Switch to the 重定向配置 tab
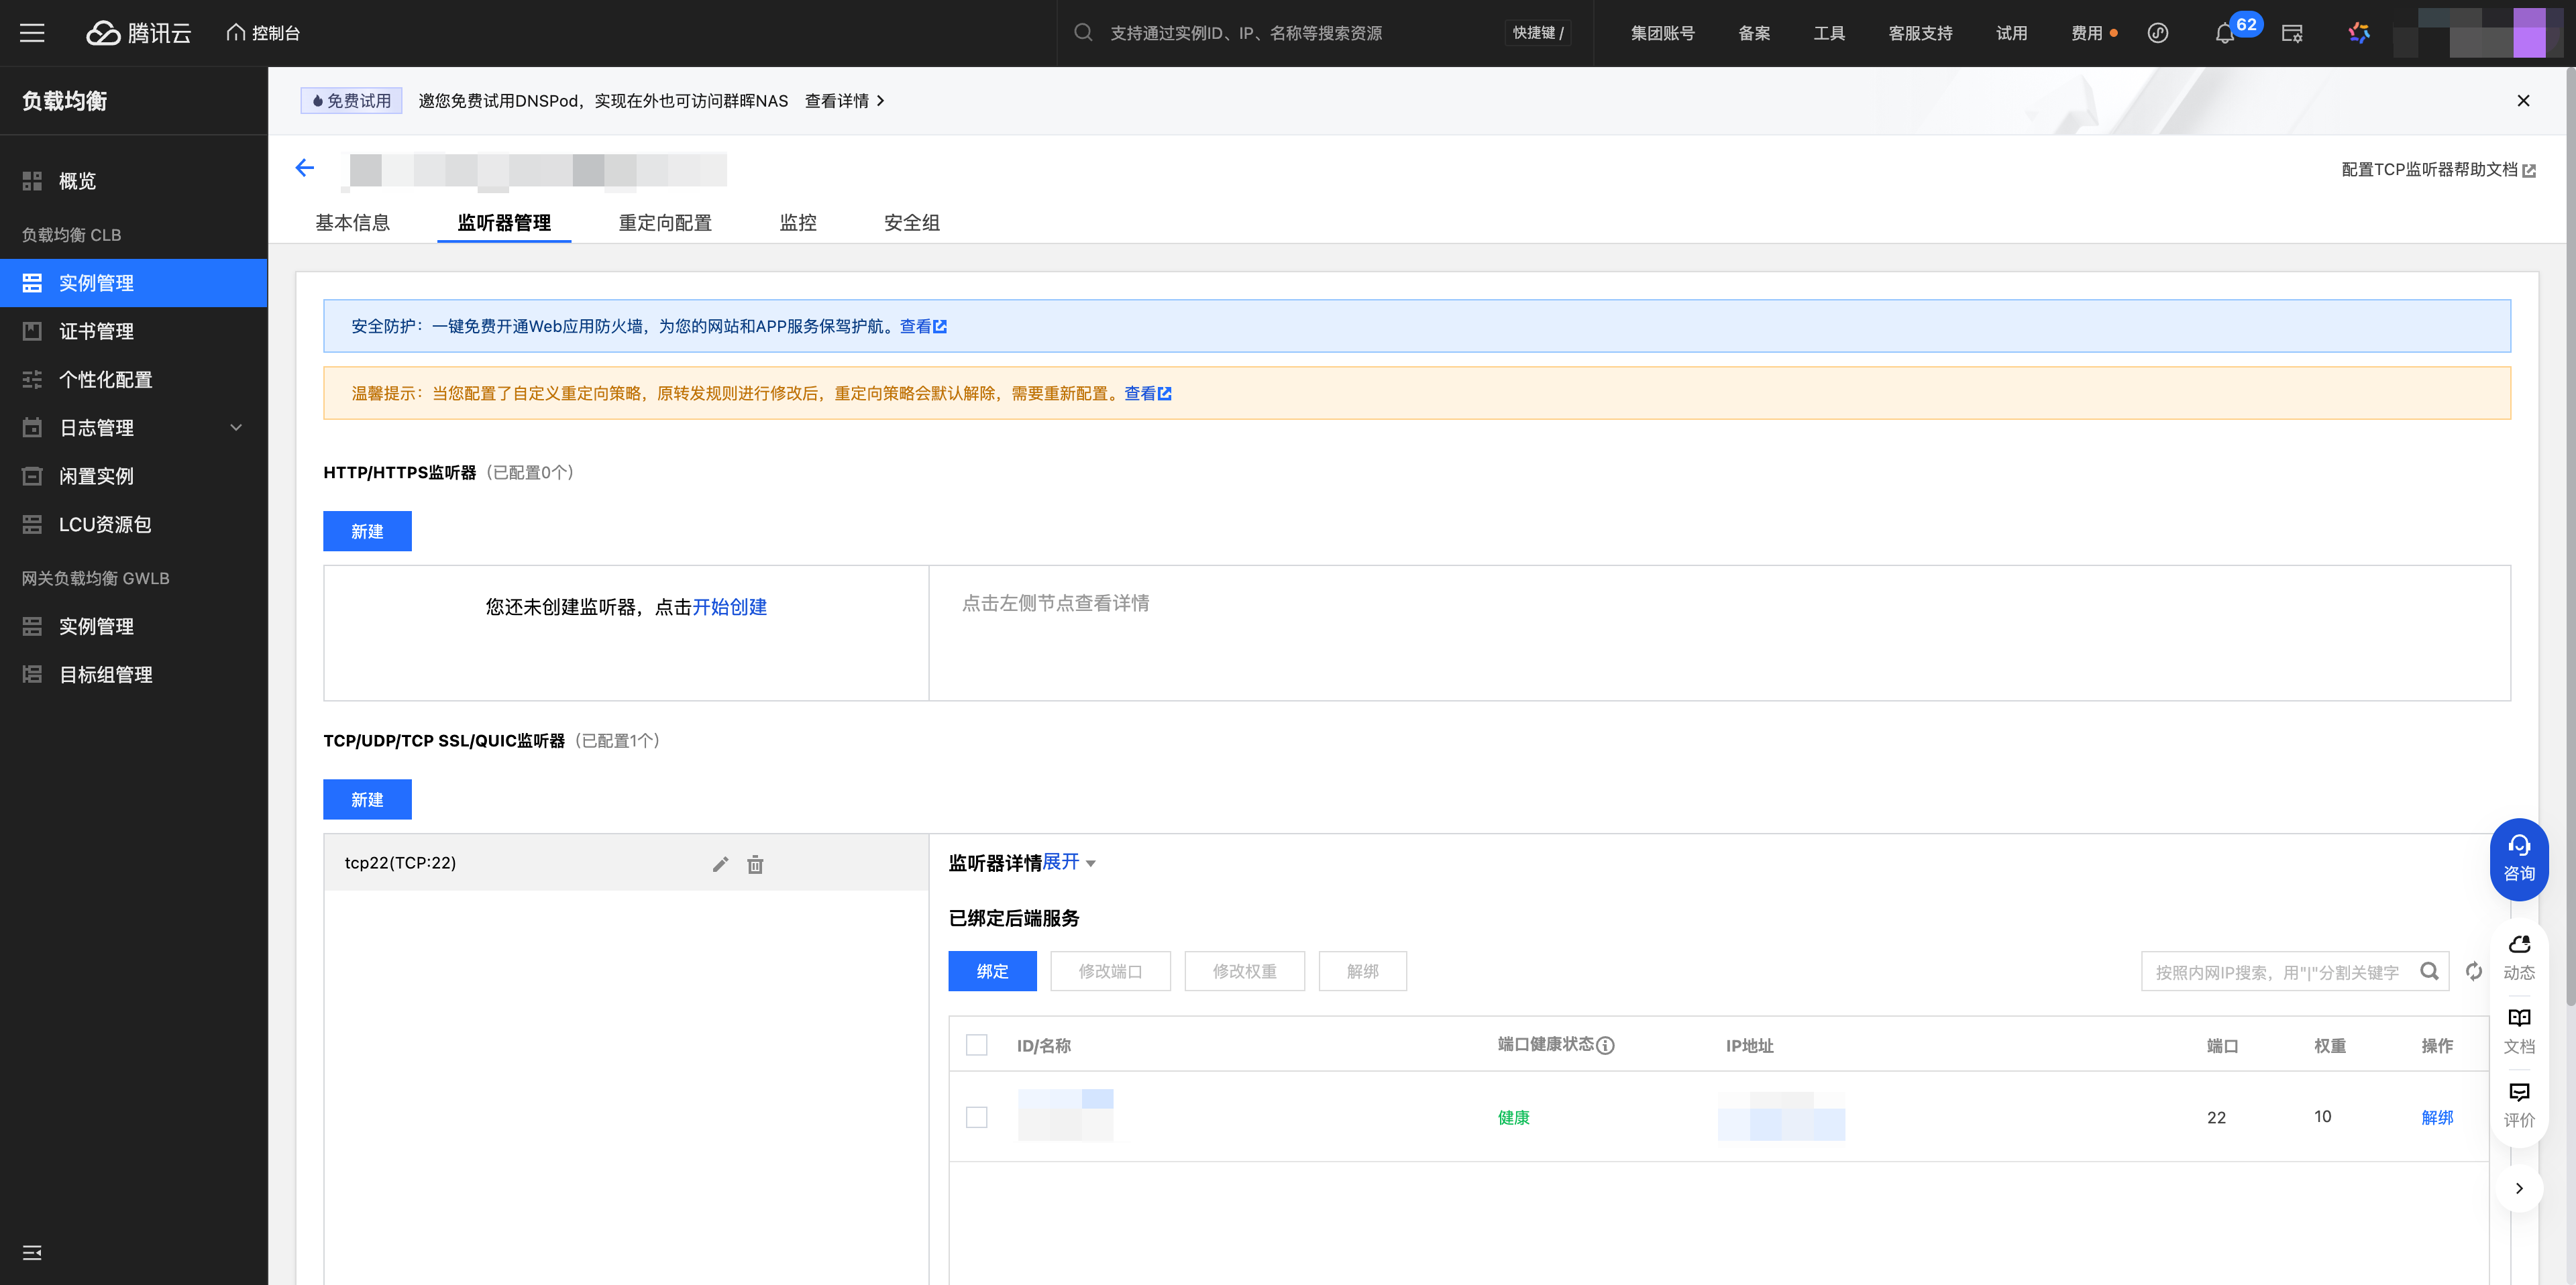 tap(665, 223)
